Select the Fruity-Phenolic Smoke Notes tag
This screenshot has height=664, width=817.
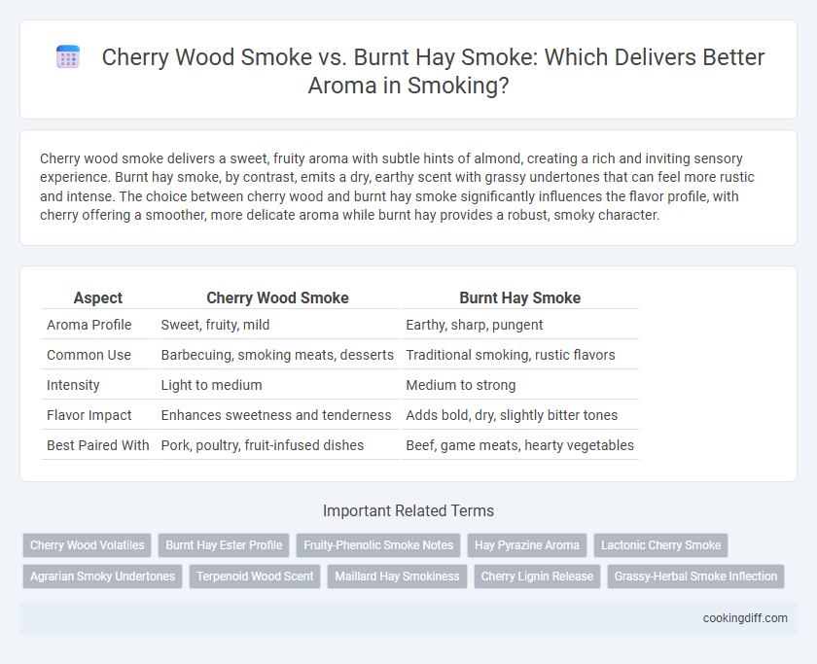pyautogui.click(x=378, y=545)
